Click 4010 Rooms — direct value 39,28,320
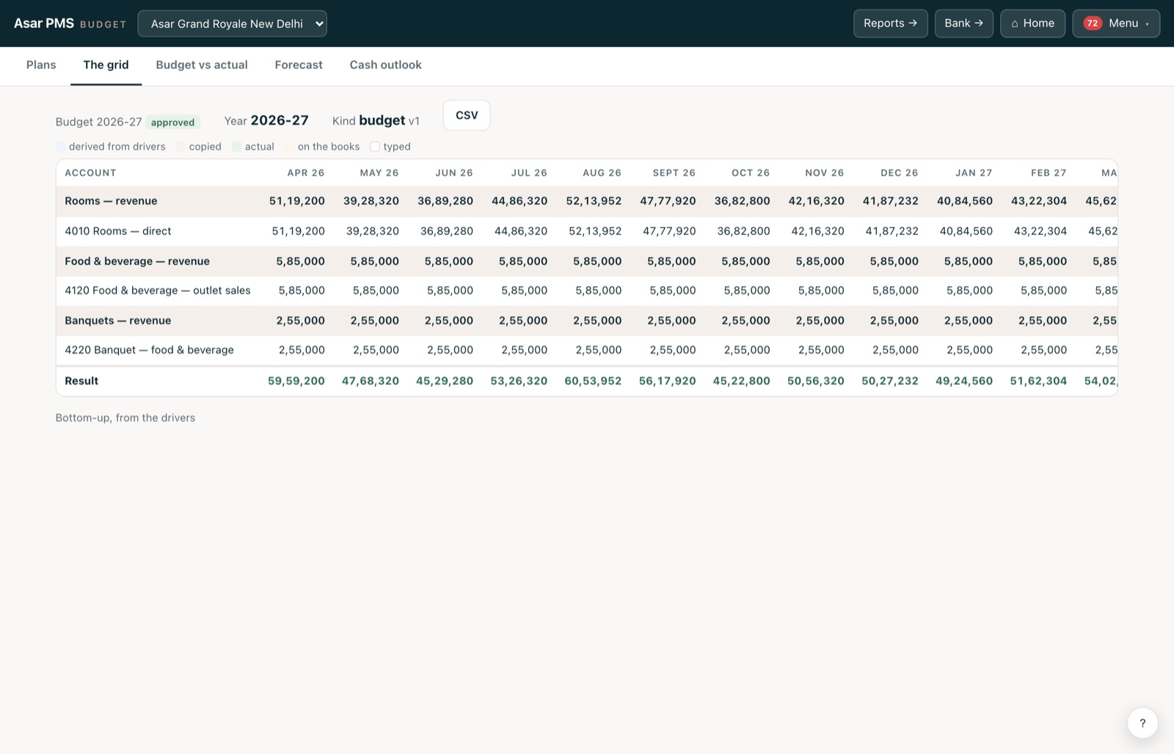Screen dimensions: 1174x754 (373, 231)
